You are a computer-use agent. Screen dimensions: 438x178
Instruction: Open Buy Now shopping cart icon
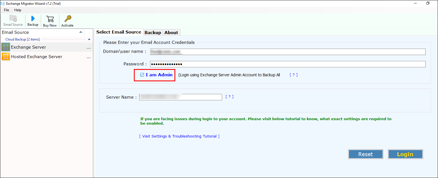(50, 20)
